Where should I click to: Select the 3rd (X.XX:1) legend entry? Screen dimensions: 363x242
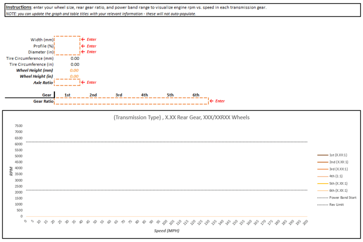click(x=338, y=169)
